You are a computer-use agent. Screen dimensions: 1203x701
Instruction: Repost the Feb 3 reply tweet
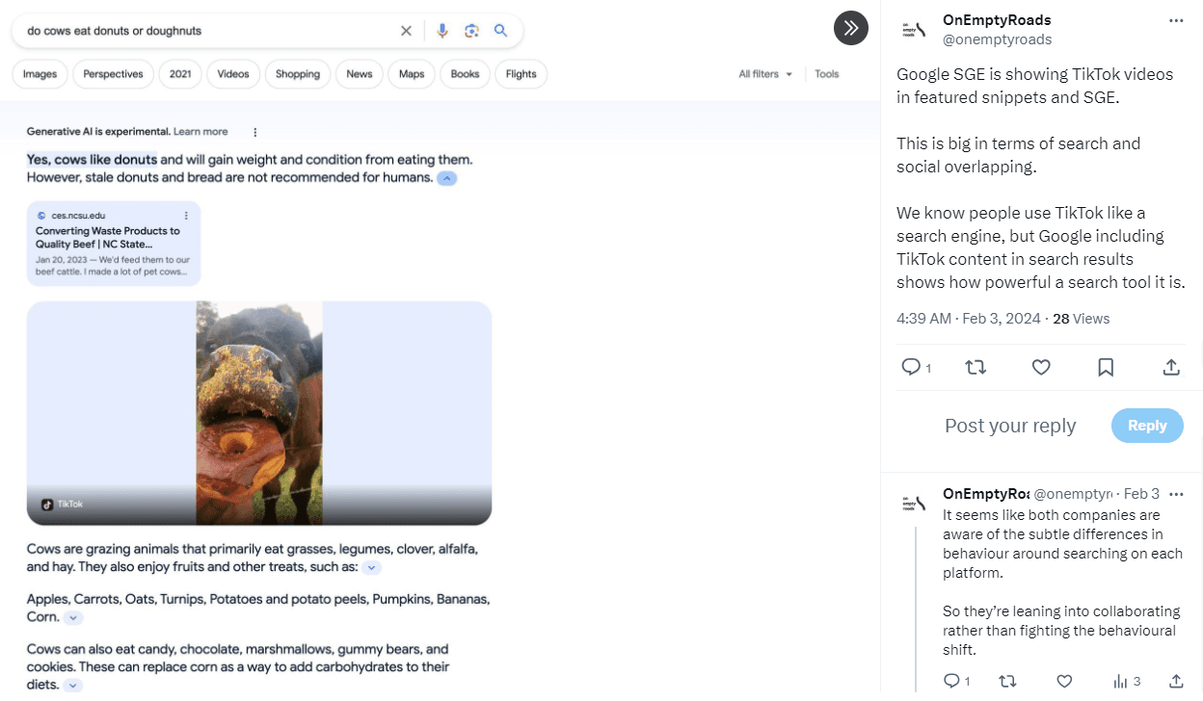(1007, 681)
